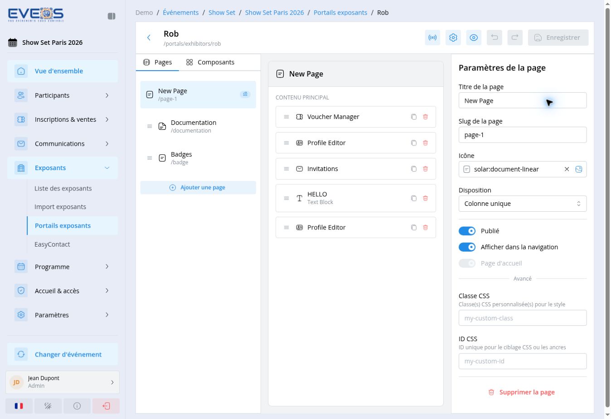Click into the Classe CSS input field
The image size is (611, 419).
click(523, 318)
